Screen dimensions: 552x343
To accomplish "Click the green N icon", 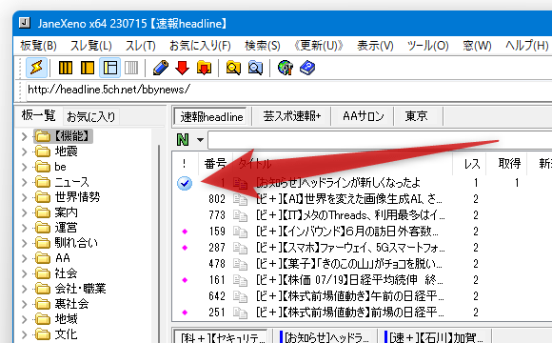I will tap(183, 140).
